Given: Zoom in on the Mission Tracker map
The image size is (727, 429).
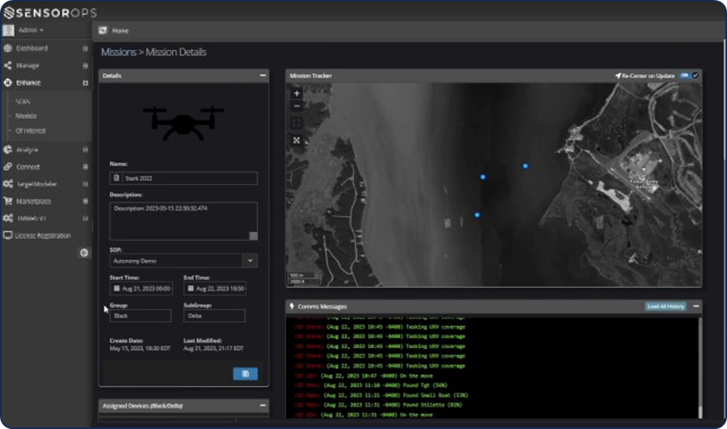Looking at the screenshot, I should tap(296, 93).
